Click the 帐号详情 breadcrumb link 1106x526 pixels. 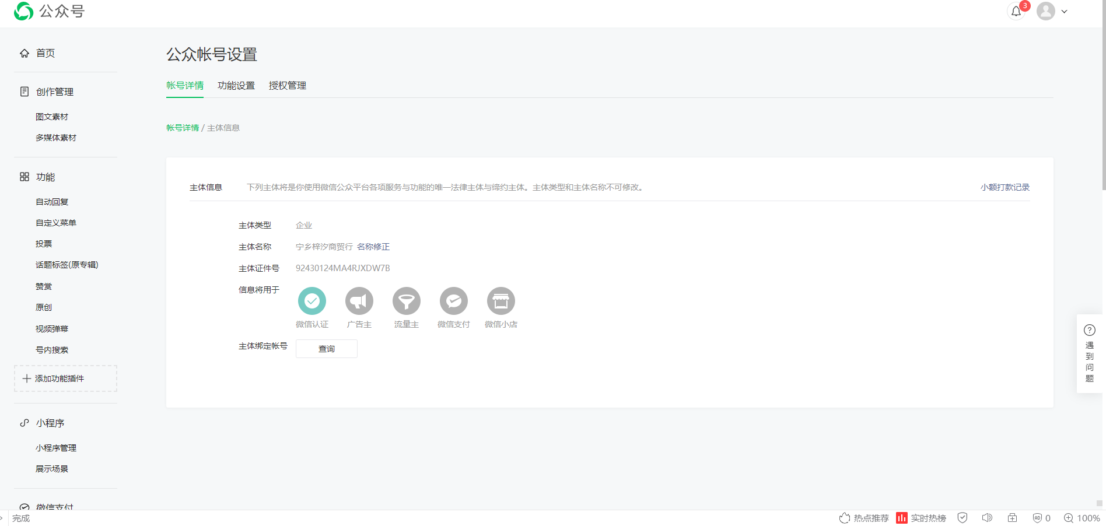(x=183, y=128)
